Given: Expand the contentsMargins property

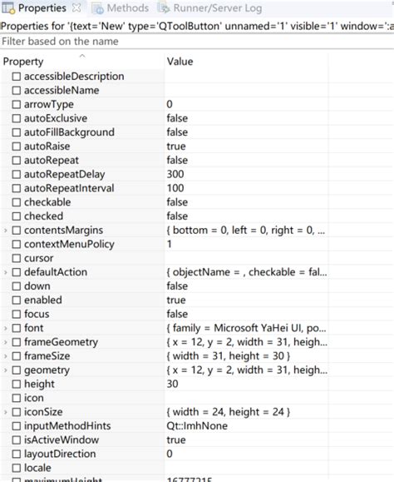Looking at the screenshot, I should coord(5,231).
